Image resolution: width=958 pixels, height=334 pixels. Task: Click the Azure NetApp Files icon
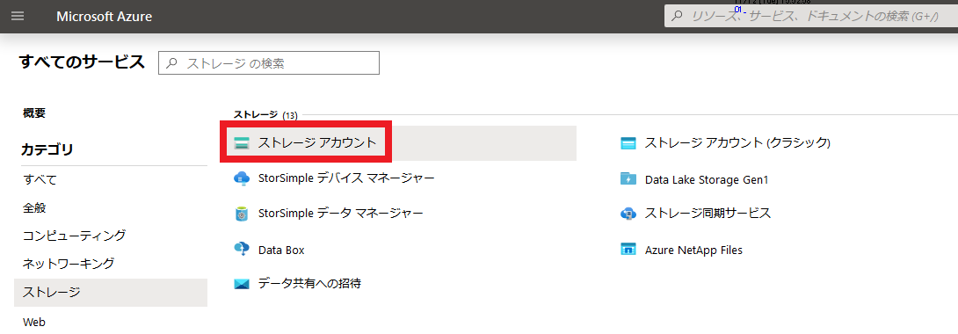coord(628,250)
